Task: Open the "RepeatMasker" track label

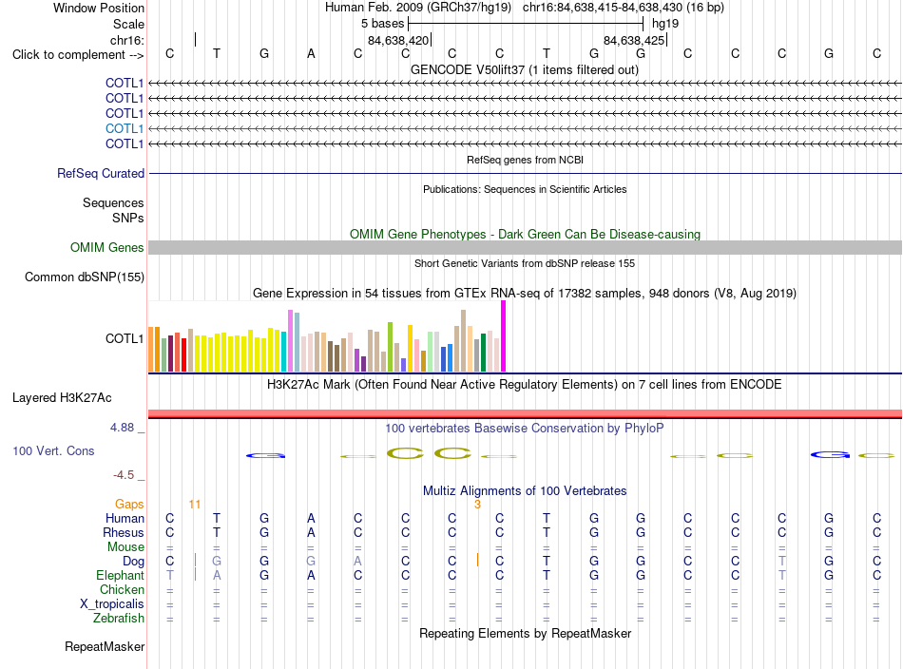Action: coord(105,647)
